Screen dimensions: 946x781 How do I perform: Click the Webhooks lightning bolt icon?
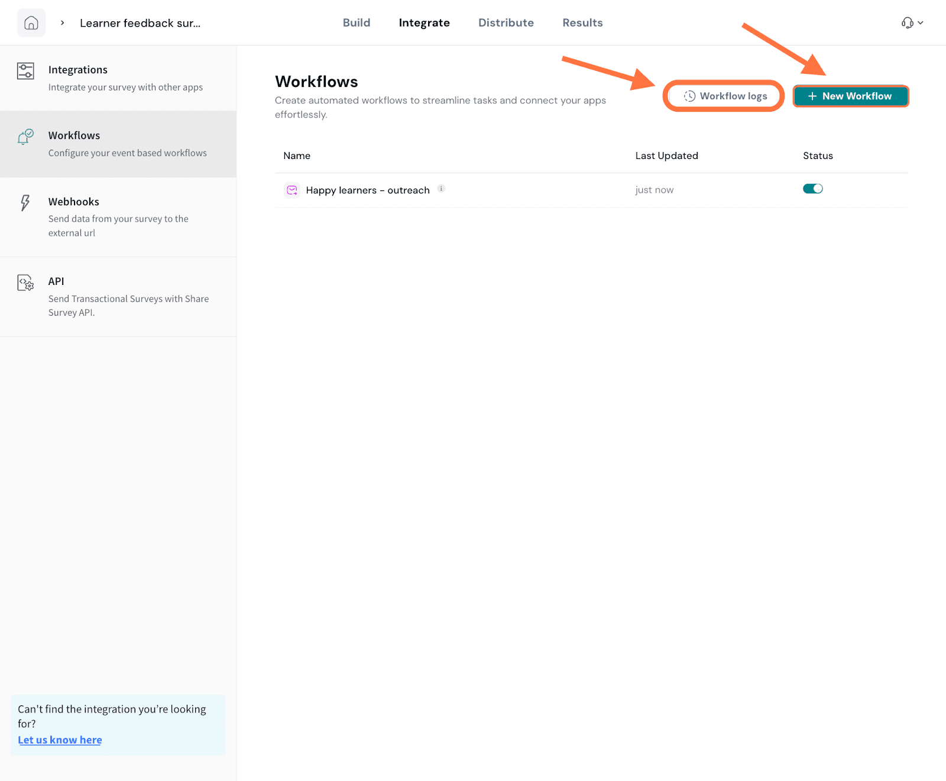(x=25, y=203)
